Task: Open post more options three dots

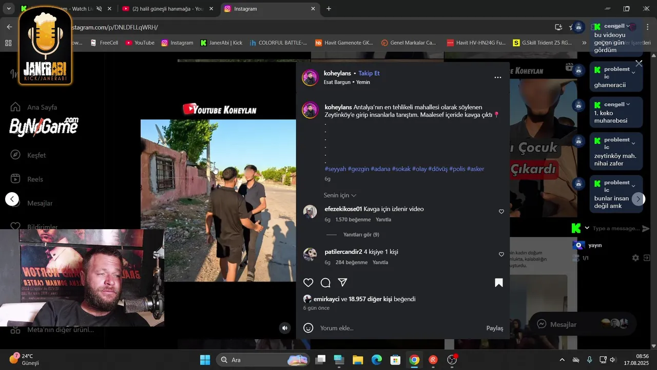Action: tap(497, 78)
